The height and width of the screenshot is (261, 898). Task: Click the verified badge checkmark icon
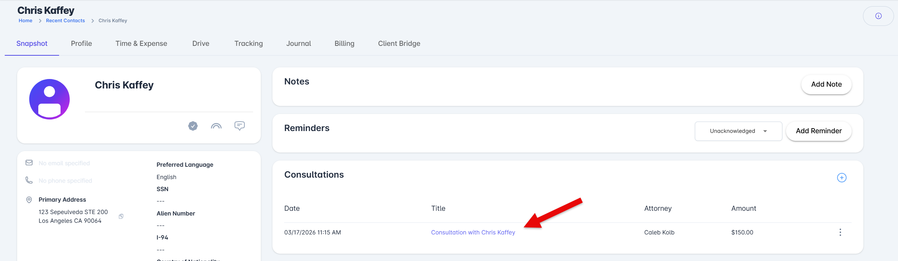pos(193,126)
